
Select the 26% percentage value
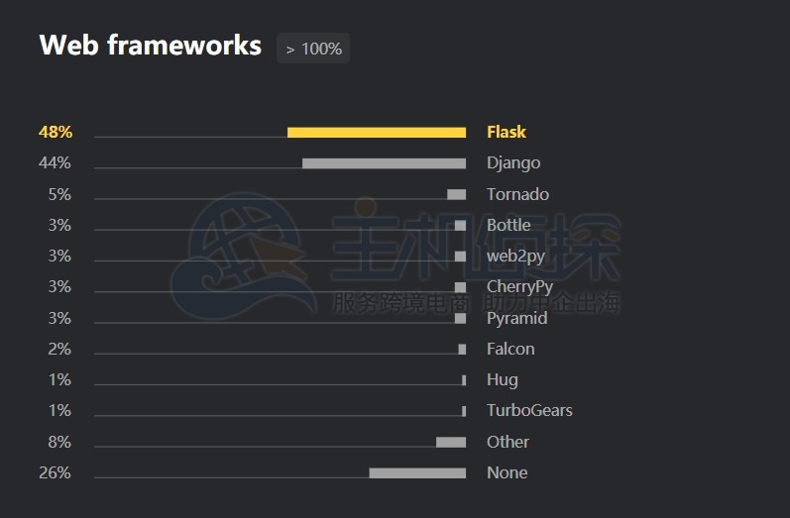56,472
